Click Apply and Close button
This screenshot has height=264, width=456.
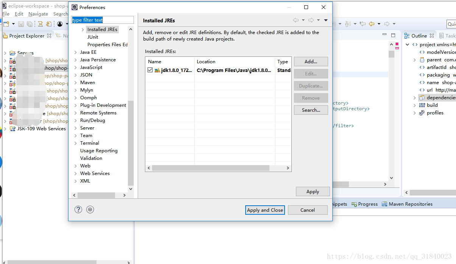click(265, 210)
